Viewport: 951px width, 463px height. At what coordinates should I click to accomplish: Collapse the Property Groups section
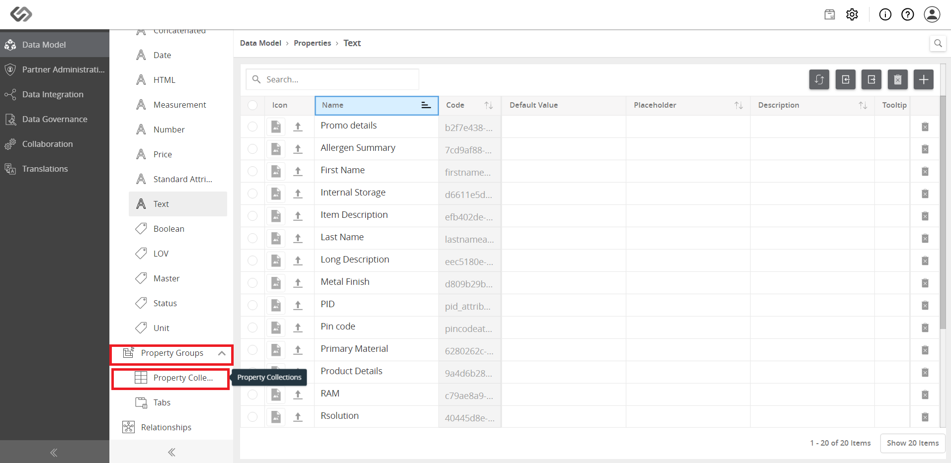tap(222, 353)
